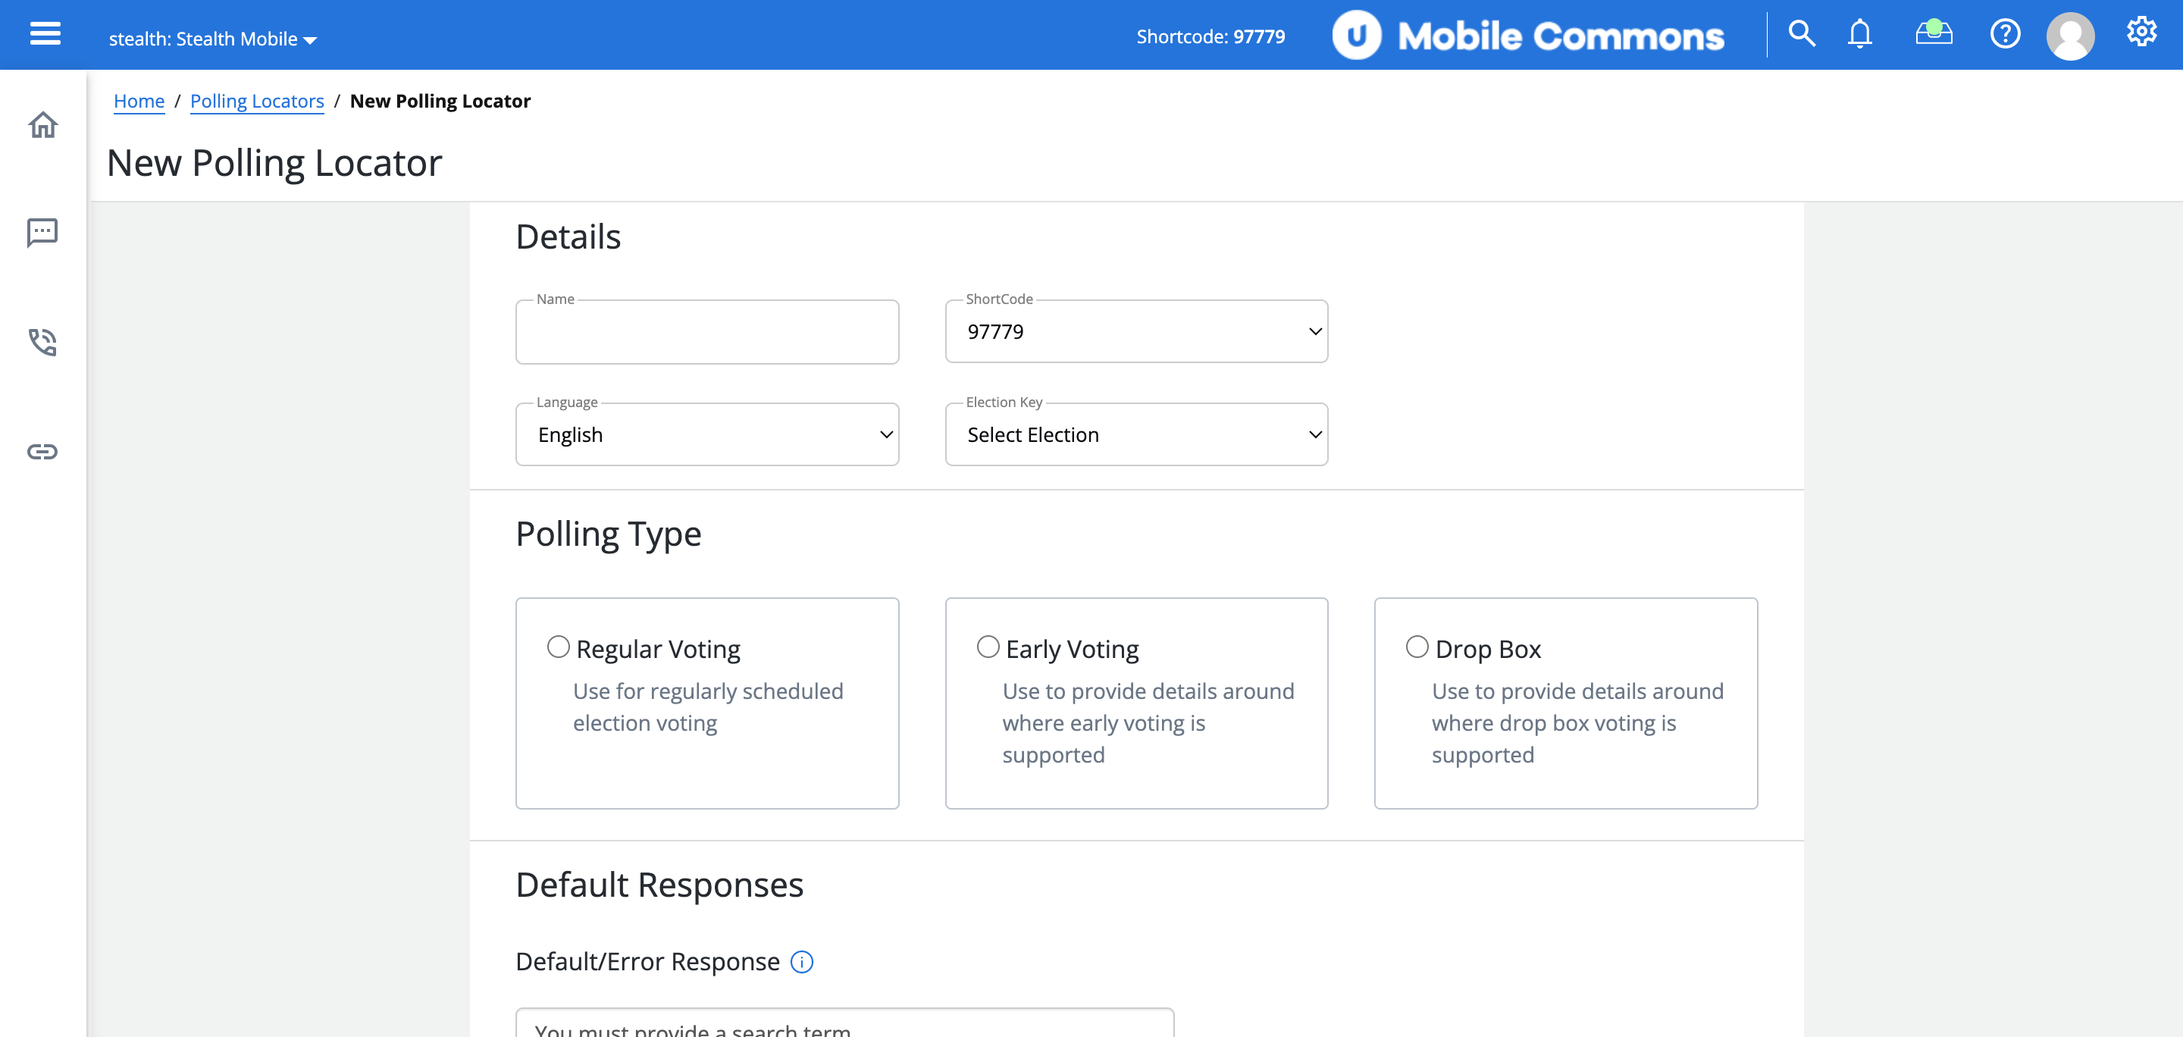The width and height of the screenshot is (2183, 1037).
Task: Enable the Drop Box polling type
Action: click(1417, 647)
